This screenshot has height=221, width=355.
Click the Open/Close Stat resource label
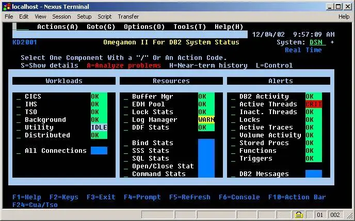tap(163, 166)
